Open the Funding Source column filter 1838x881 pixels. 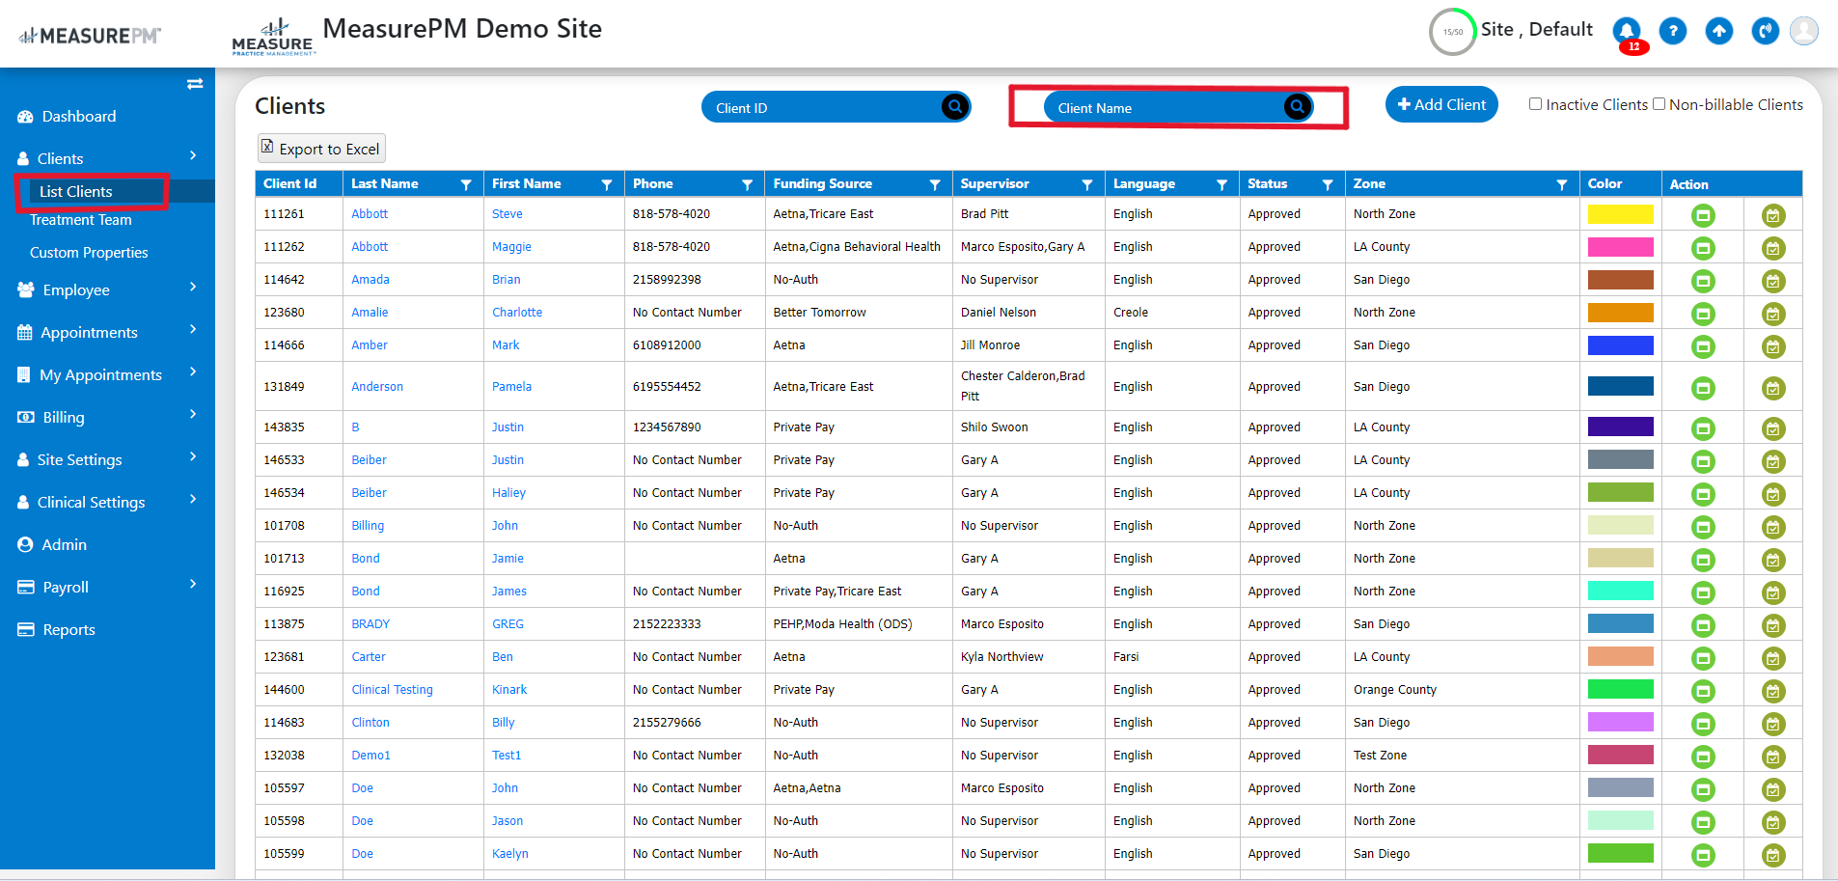pyautogui.click(x=935, y=184)
